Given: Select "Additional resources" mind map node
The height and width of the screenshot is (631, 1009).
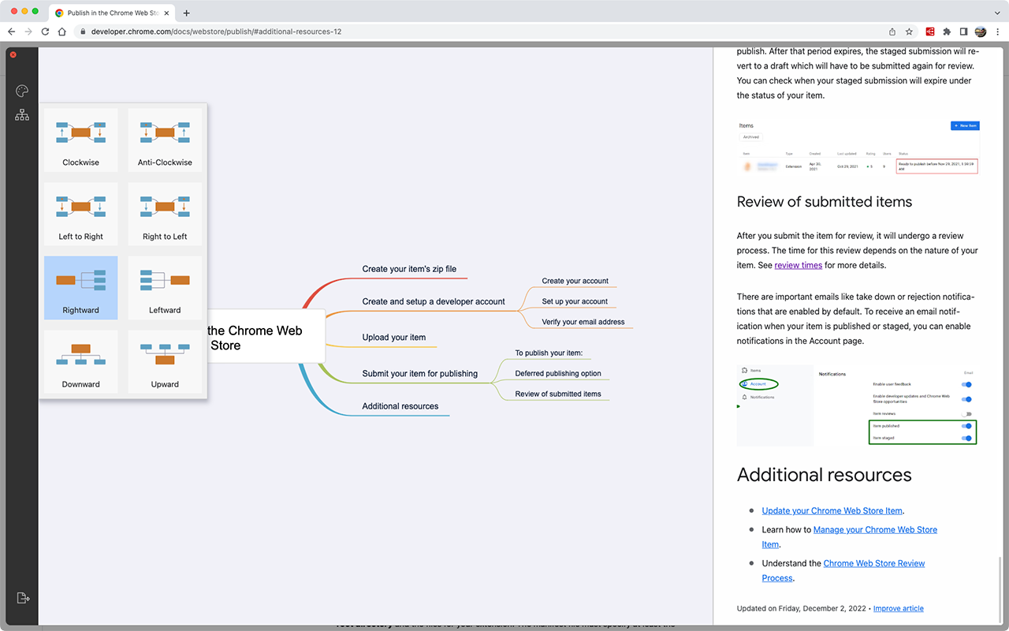Looking at the screenshot, I should pos(400,406).
